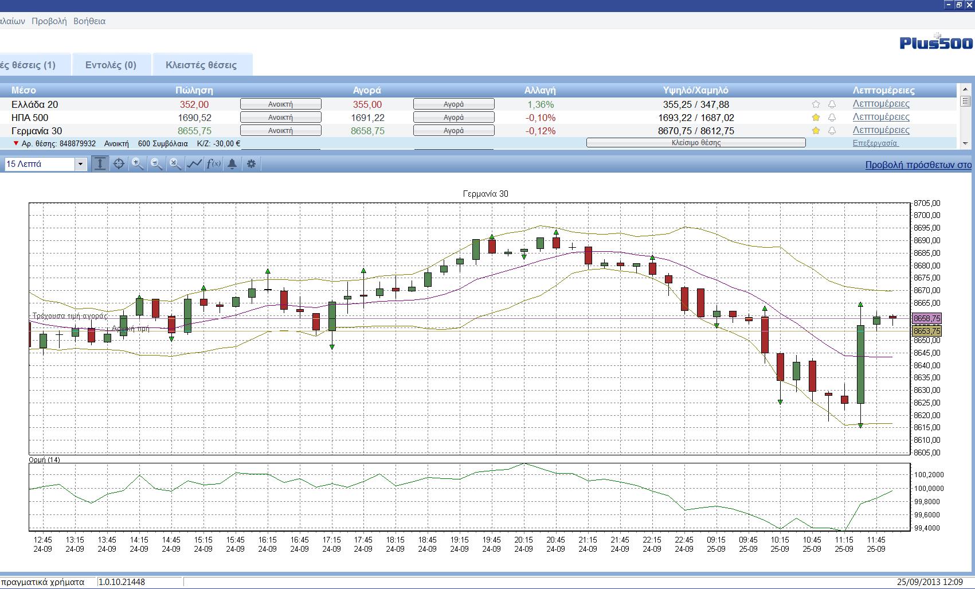The image size is (975, 589).
Task: Open Λεπτομέρειες link for ΗΠΑ 500
Action: point(881,117)
